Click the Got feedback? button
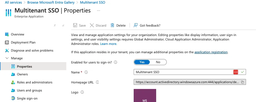This screenshot has width=256, height=102. [147, 25]
